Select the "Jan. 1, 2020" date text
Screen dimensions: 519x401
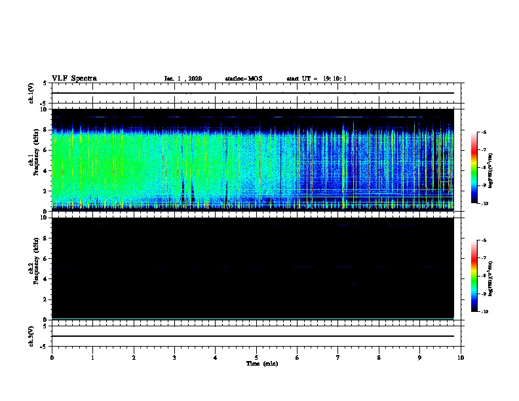[x=183, y=79]
